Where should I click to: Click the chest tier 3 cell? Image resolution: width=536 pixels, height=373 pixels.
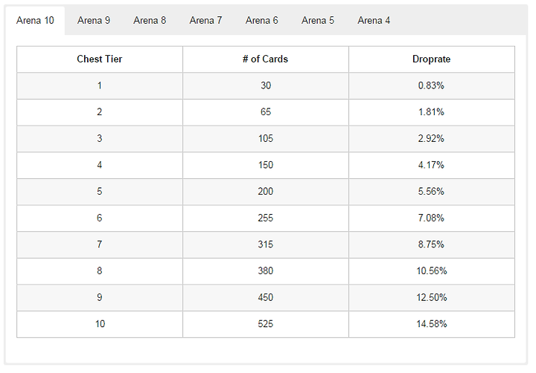(x=100, y=139)
